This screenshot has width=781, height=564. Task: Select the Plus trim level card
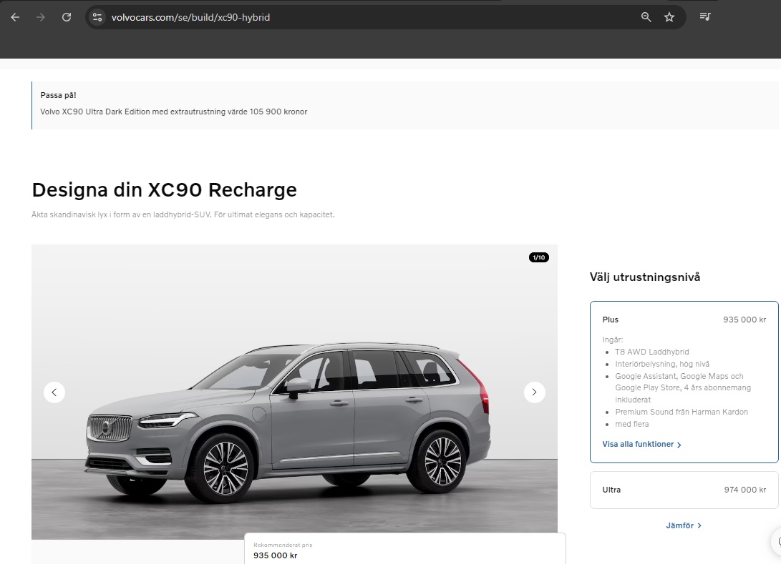pyautogui.click(x=684, y=382)
